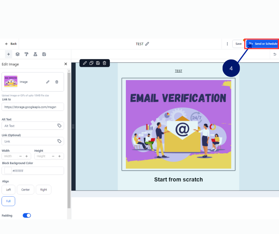The image size is (279, 234).
Task: Click the Send or Schedule button
Action: pyautogui.click(x=262, y=44)
